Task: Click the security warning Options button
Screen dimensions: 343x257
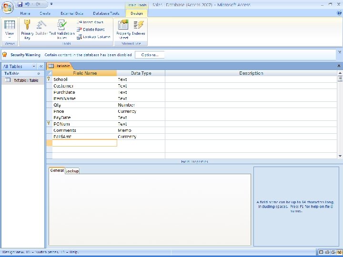Action: click(150, 55)
